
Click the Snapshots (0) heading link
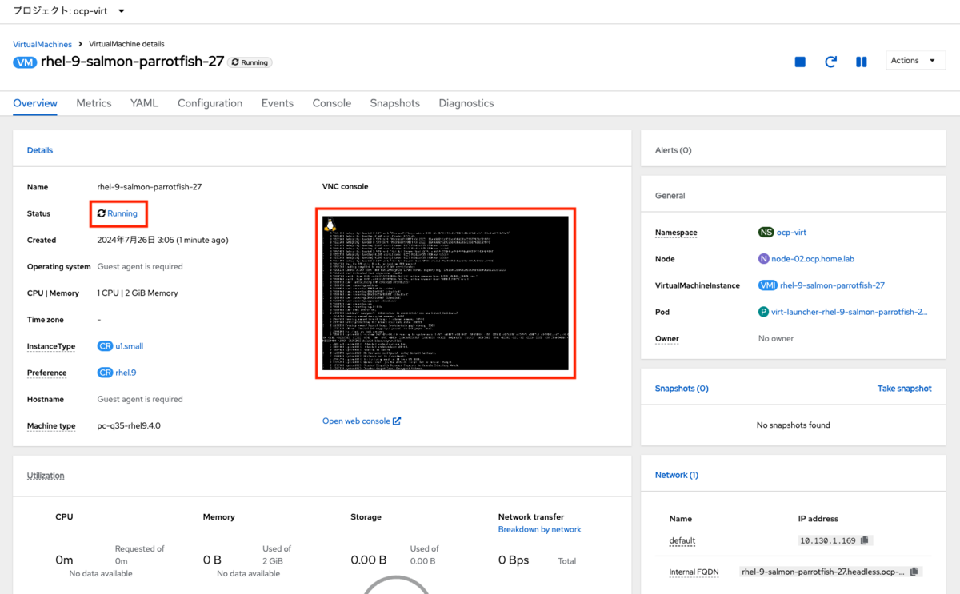[682, 389]
